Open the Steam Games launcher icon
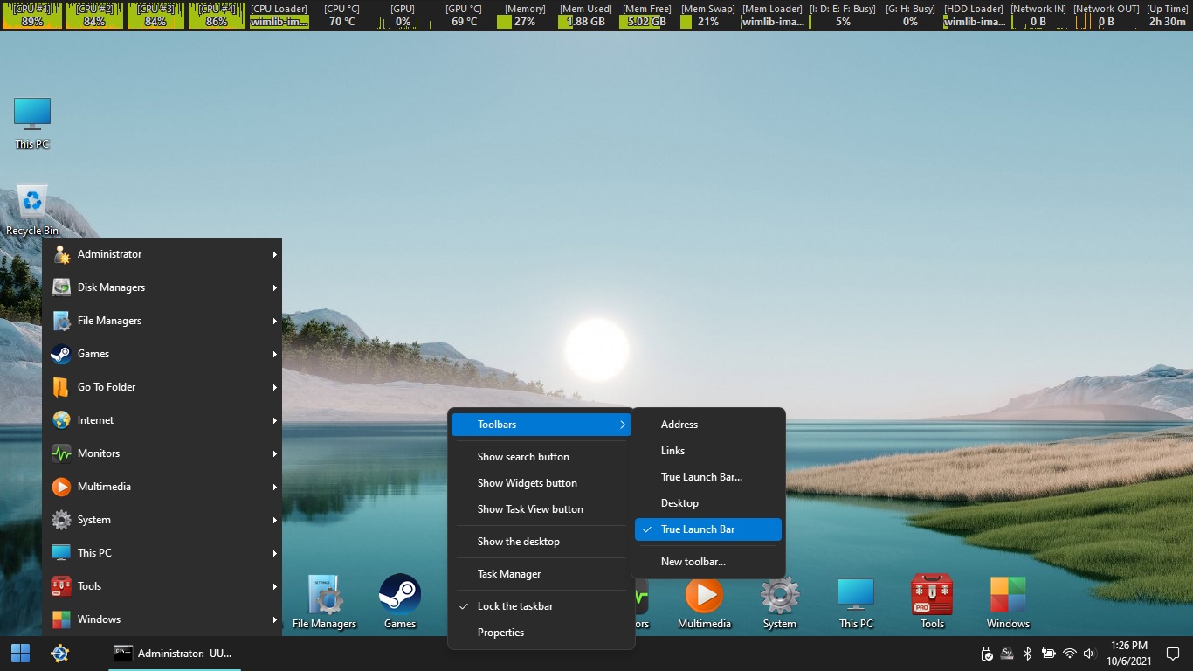Viewport: 1193px width, 671px height. click(x=400, y=597)
